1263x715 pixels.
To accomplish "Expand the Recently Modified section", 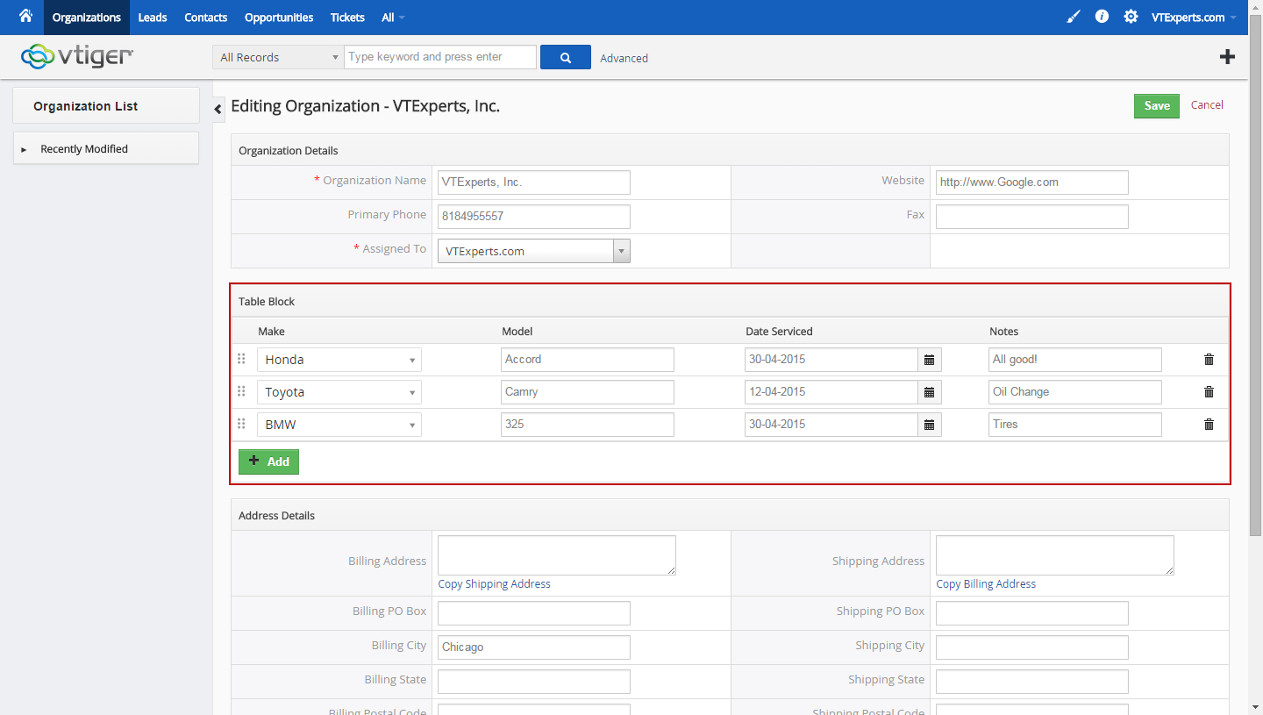I will pos(106,148).
